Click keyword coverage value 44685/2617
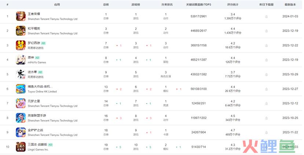Image resolution: width=304 pixels, height=155 pixels. pos(198,31)
